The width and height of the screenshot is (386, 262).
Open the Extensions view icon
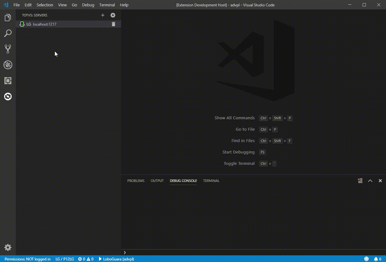[8, 81]
